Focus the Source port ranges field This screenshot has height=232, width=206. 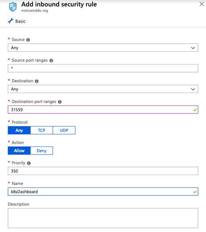[x=103, y=68]
